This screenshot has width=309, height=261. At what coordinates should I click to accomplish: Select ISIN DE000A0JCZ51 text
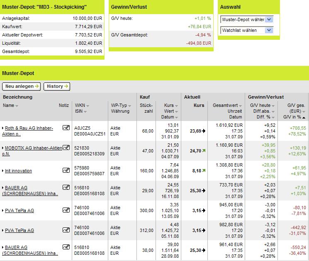pos(90,134)
